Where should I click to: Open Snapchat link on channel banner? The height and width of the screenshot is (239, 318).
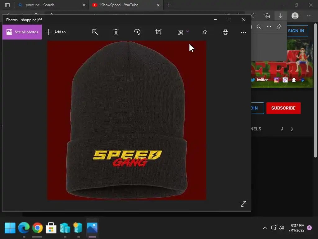[x=294, y=80]
